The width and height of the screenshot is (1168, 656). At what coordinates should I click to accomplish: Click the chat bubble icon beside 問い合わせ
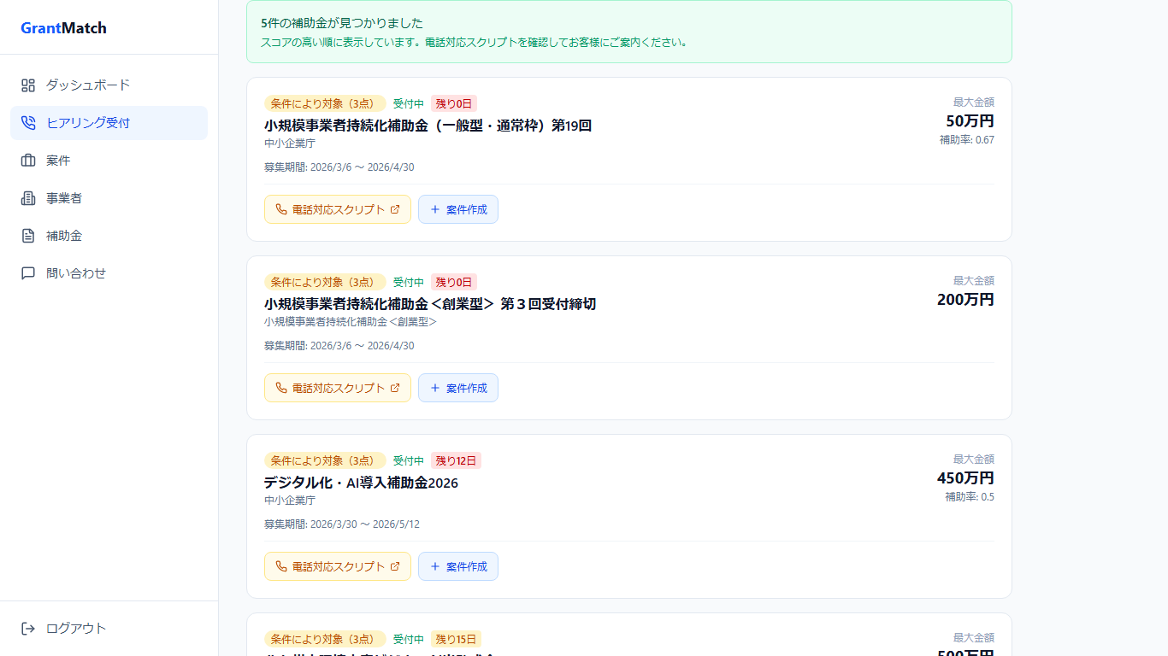point(27,272)
